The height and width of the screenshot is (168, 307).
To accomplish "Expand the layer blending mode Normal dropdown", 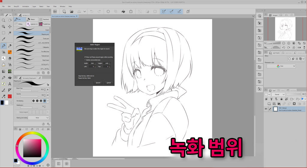I will pyautogui.click(x=278, y=94).
